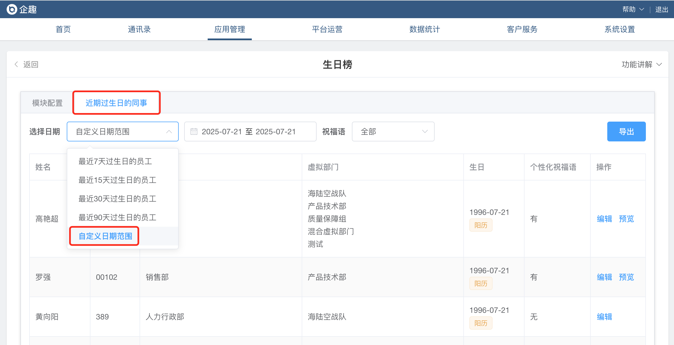This screenshot has width=674, height=345.
Task: Click the 2025-07-21 date range input
Action: coord(250,132)
